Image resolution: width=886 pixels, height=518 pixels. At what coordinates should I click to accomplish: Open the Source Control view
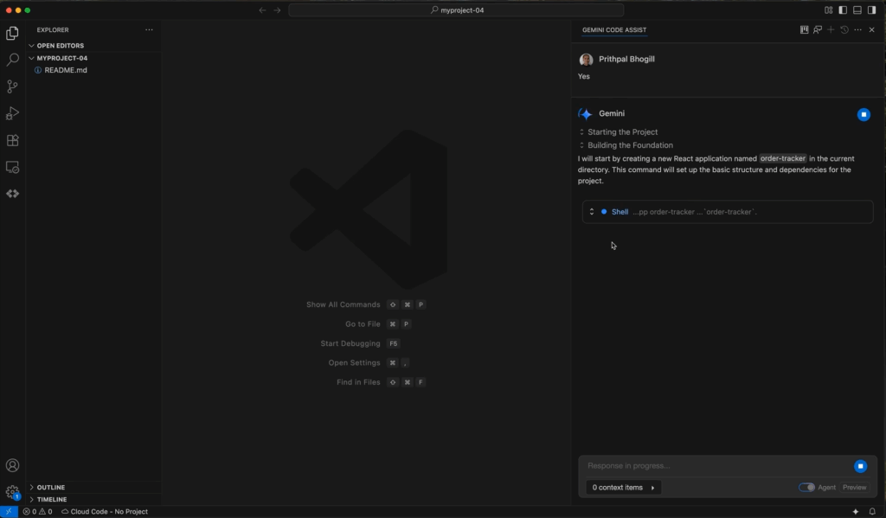tap(12, 86)
